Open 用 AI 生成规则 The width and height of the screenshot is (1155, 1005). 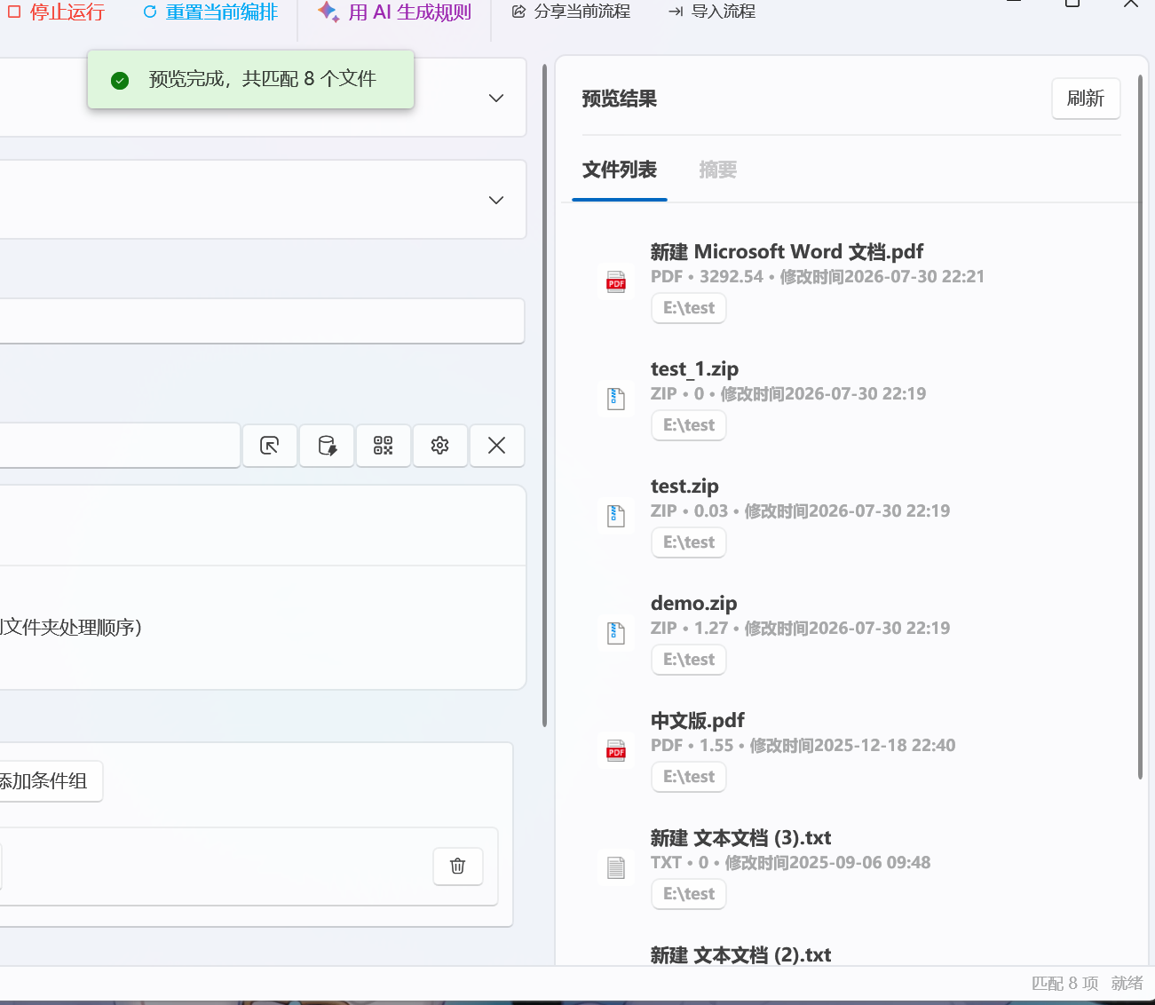coord(394,12)
